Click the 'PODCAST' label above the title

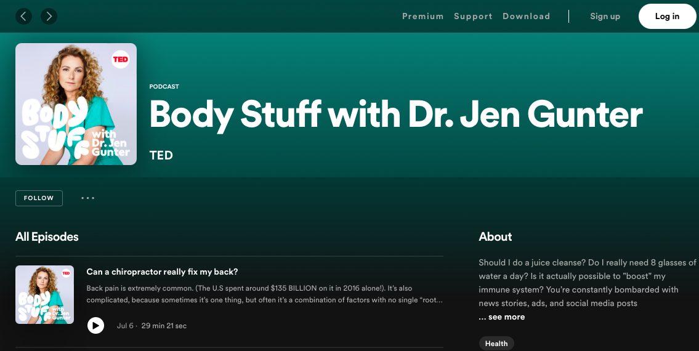tap(164, 87)
